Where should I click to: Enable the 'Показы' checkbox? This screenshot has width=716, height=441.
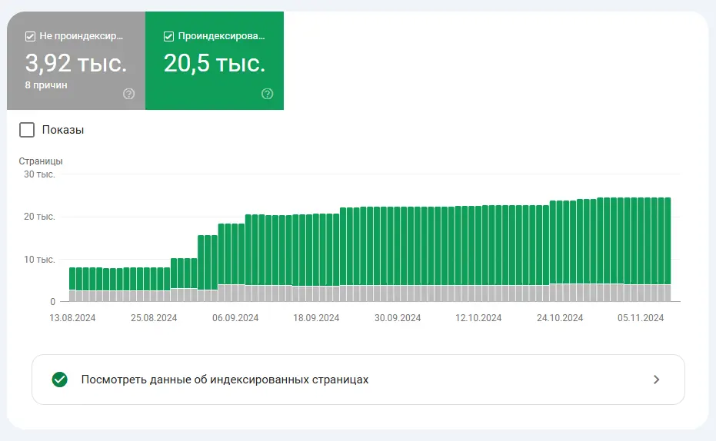point(27,130)
